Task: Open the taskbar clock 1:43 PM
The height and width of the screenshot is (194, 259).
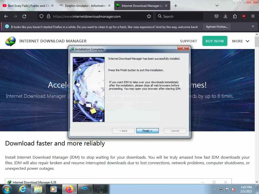Action: pos(246,189)
